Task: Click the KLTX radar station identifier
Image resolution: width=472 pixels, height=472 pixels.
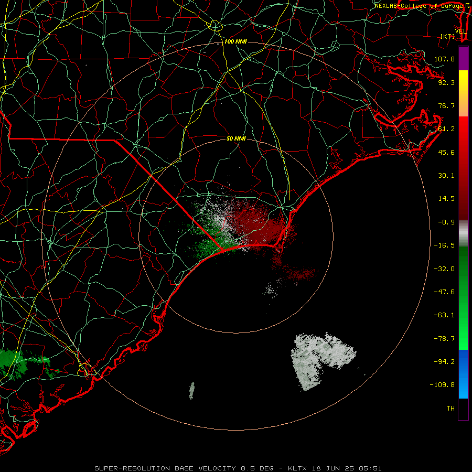Action: point(298,468)
